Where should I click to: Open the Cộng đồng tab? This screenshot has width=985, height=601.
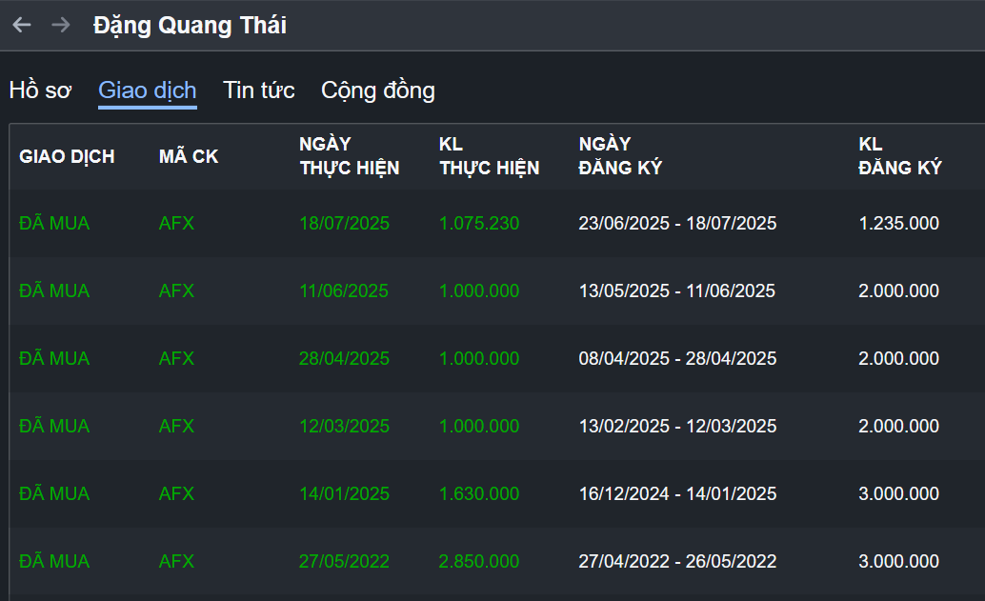click(378, 90)
